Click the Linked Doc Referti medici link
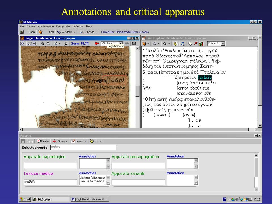The image size is (272, 204). (x=125, y=32)
